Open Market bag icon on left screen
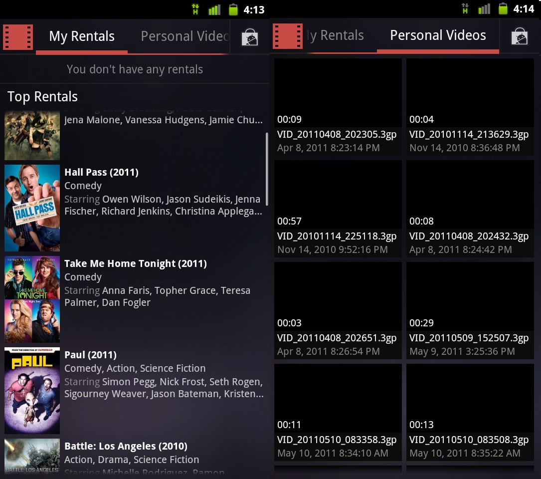 click(x=250, y=37)
